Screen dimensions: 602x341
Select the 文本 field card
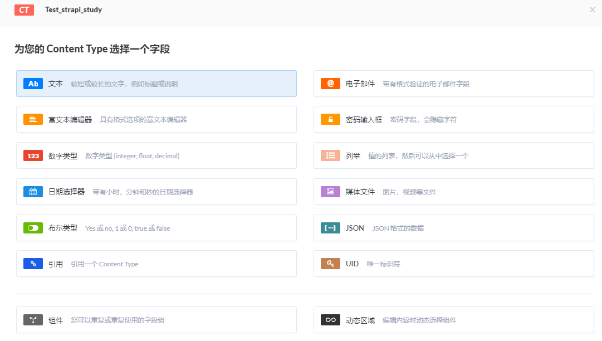[x=156, y=83]
